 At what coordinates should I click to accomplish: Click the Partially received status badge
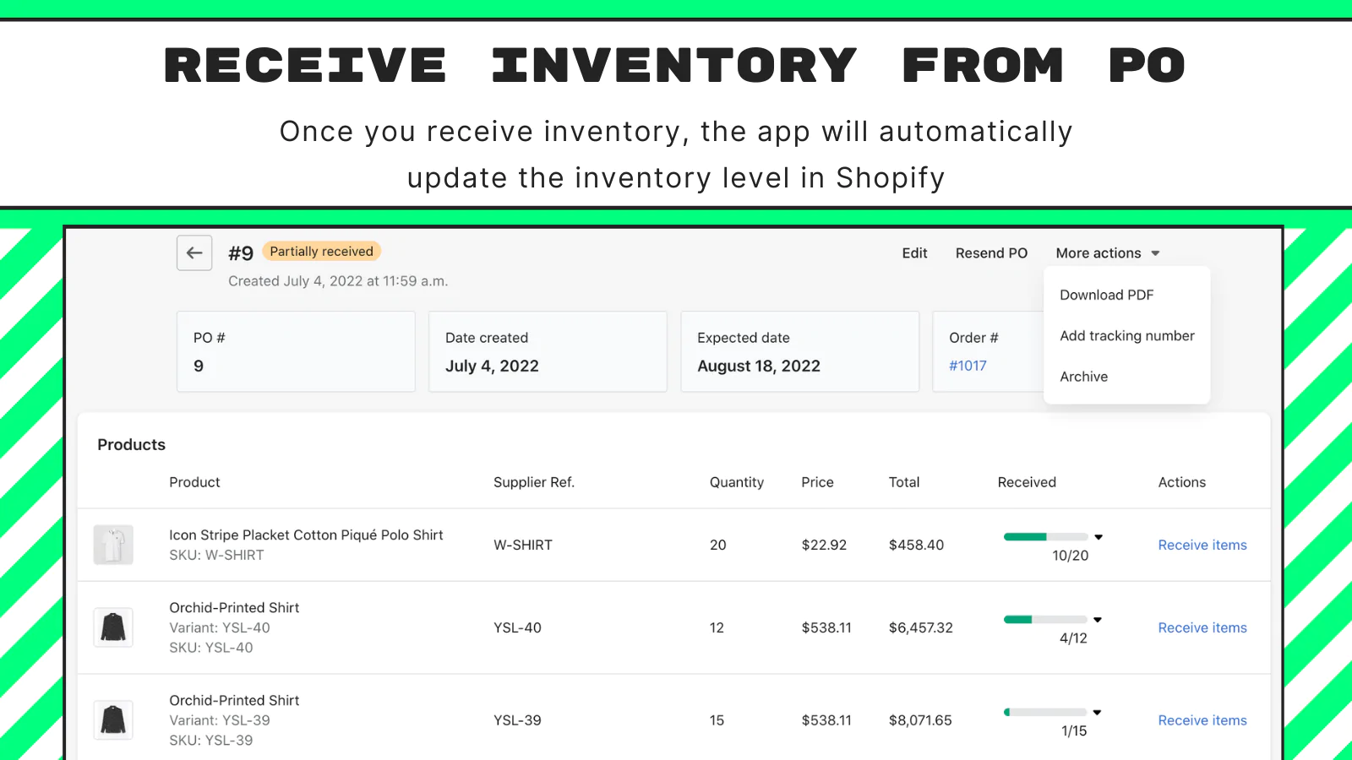tap(321, 252)
